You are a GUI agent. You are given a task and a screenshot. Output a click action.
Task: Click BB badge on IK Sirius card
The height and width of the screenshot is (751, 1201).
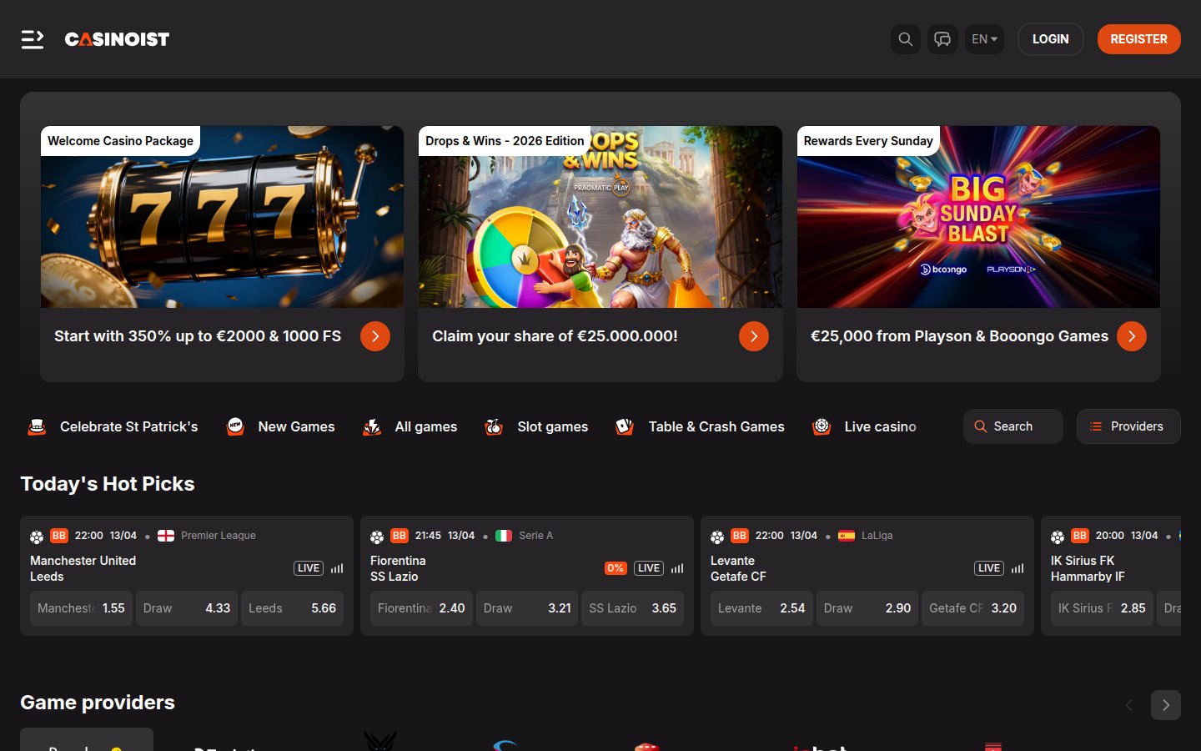point(1080,536)
